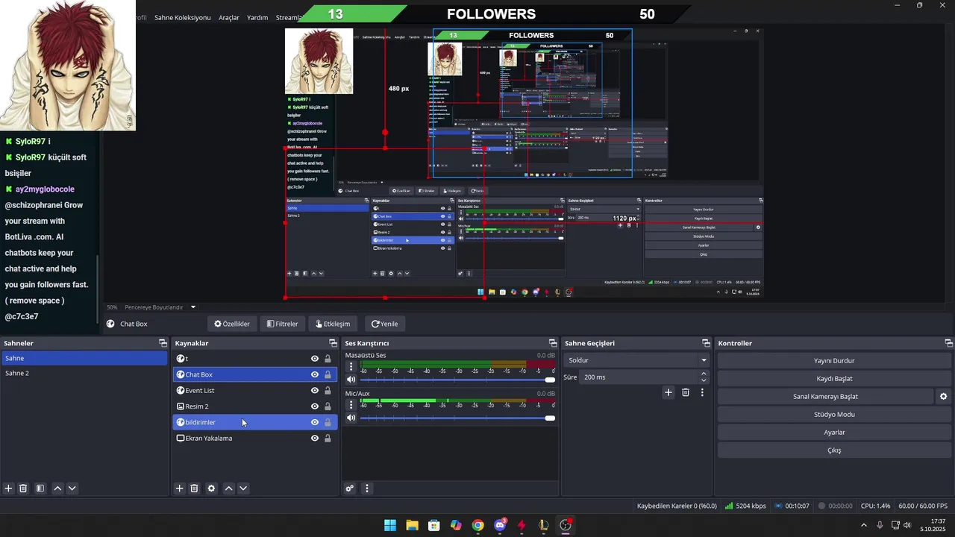Open source properties gear in Kaynaklar

[211, 489]
